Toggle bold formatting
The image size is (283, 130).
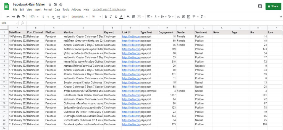pyautogui.click(x=106, y=17)
